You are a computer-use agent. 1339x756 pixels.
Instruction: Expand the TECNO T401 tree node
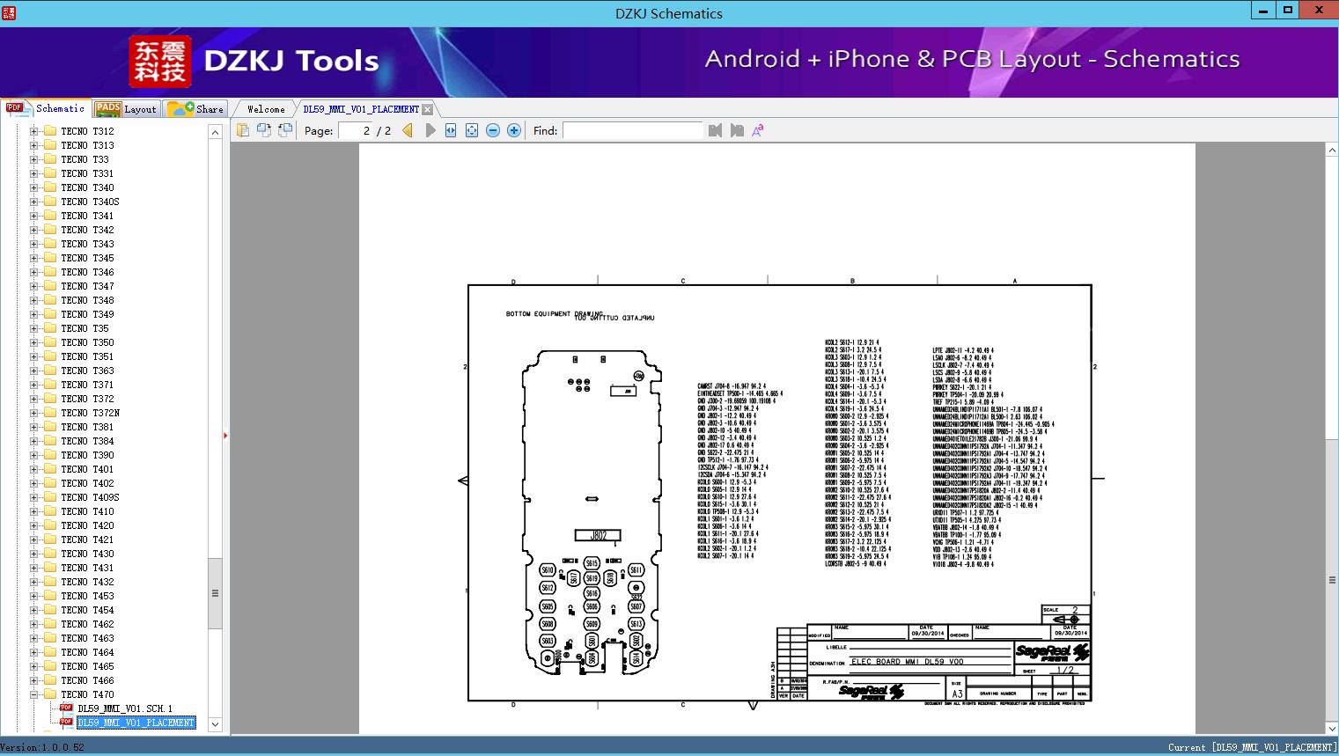coord(34,469)
